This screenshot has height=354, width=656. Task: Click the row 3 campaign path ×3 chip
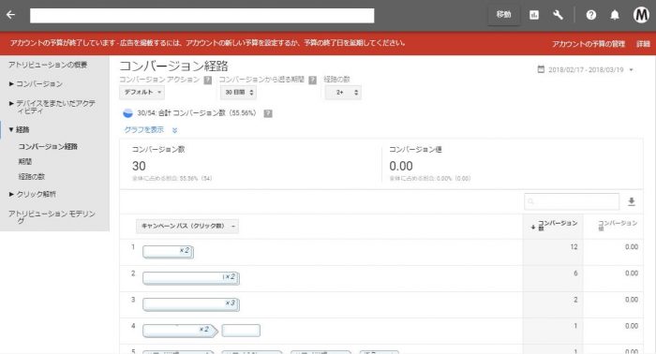coord(191,304)
